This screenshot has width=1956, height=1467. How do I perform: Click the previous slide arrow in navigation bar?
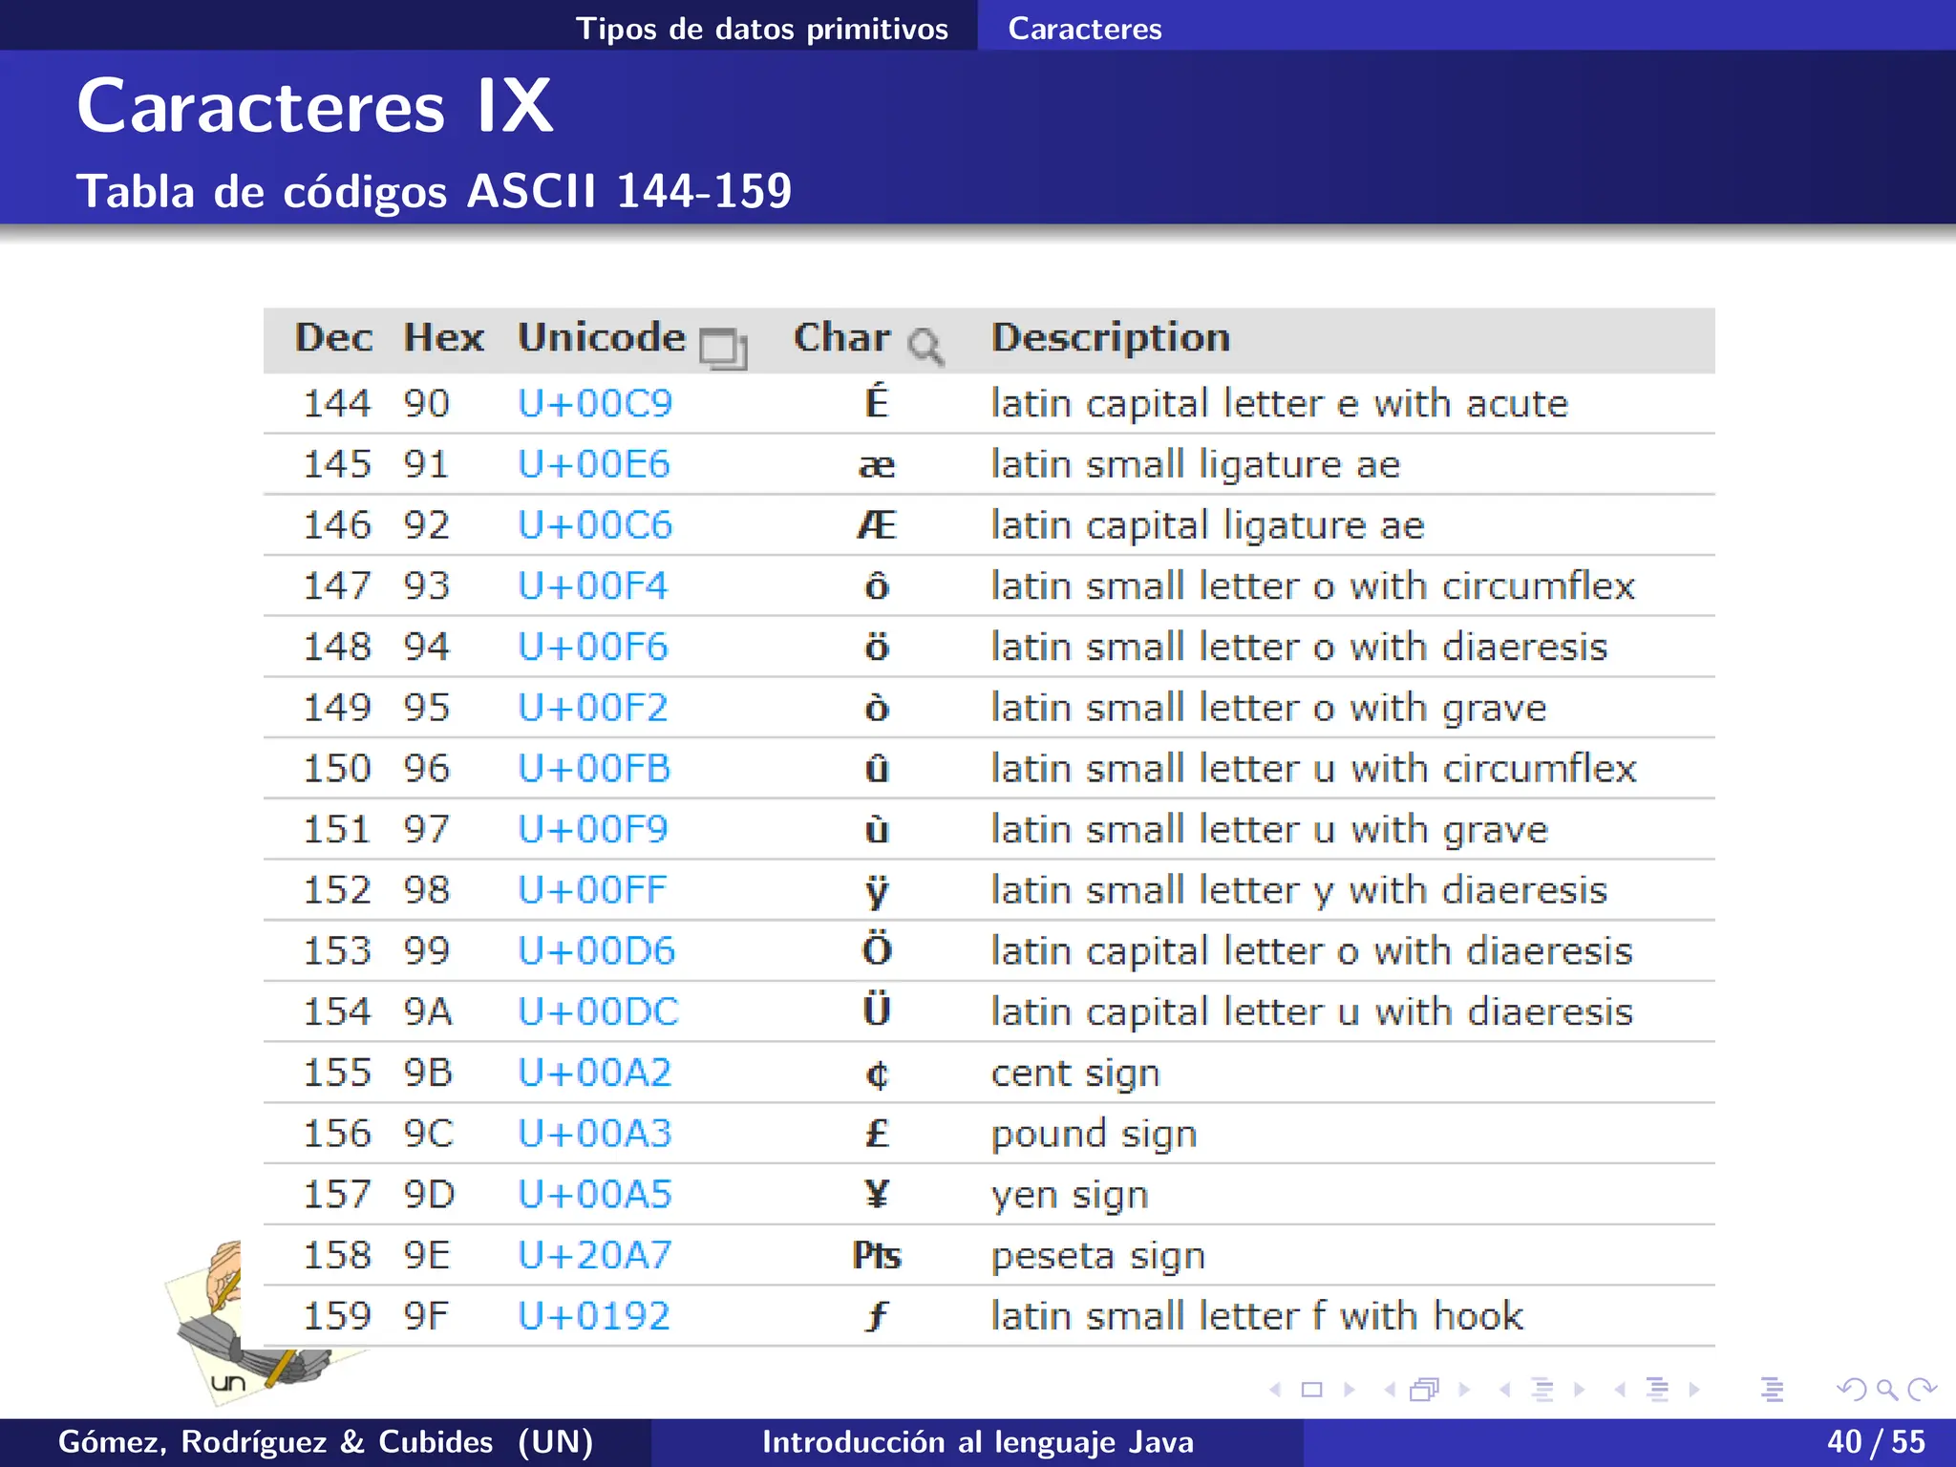(x=1275, y=1390)
